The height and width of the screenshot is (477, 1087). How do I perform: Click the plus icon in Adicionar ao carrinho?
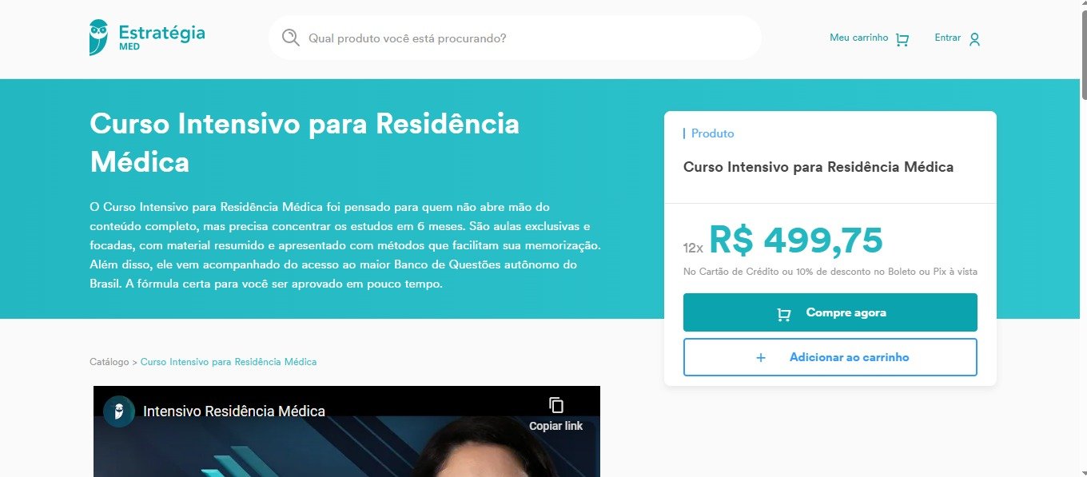(x=761, y=358)
